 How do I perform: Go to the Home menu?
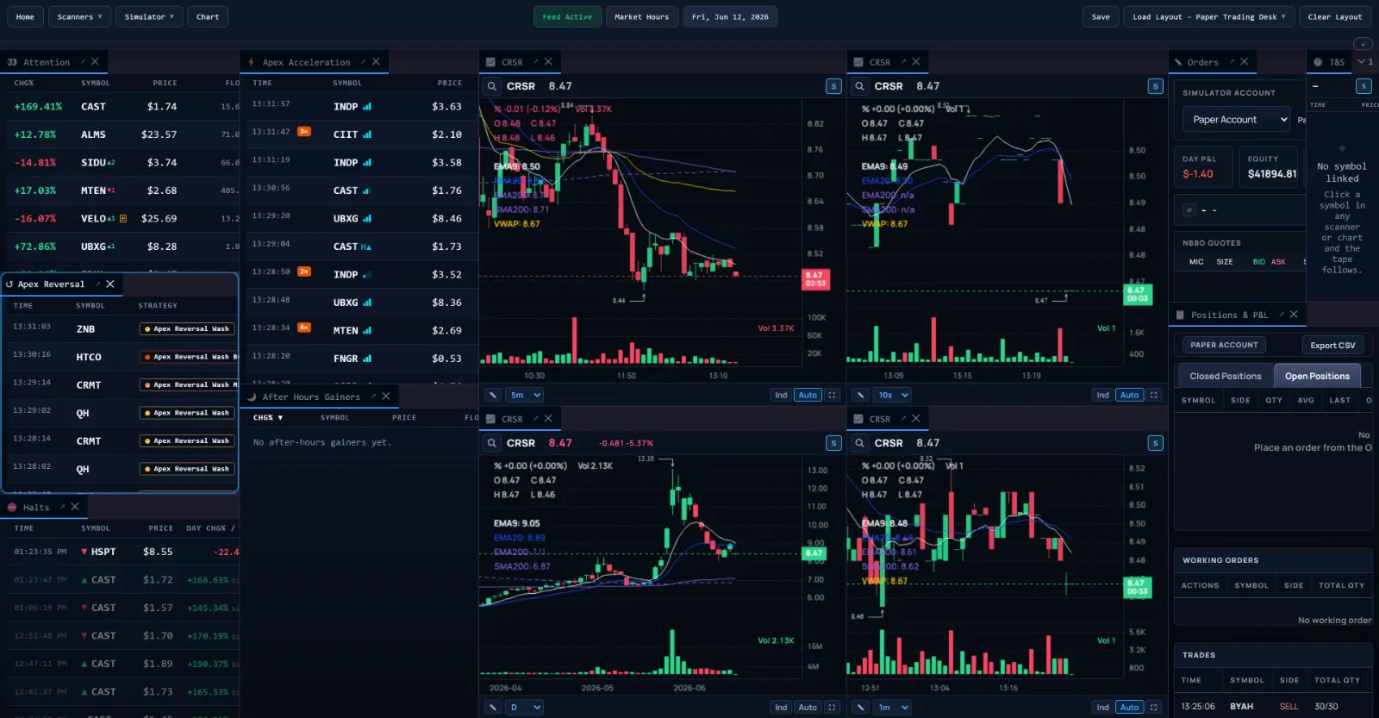(25, 16)
